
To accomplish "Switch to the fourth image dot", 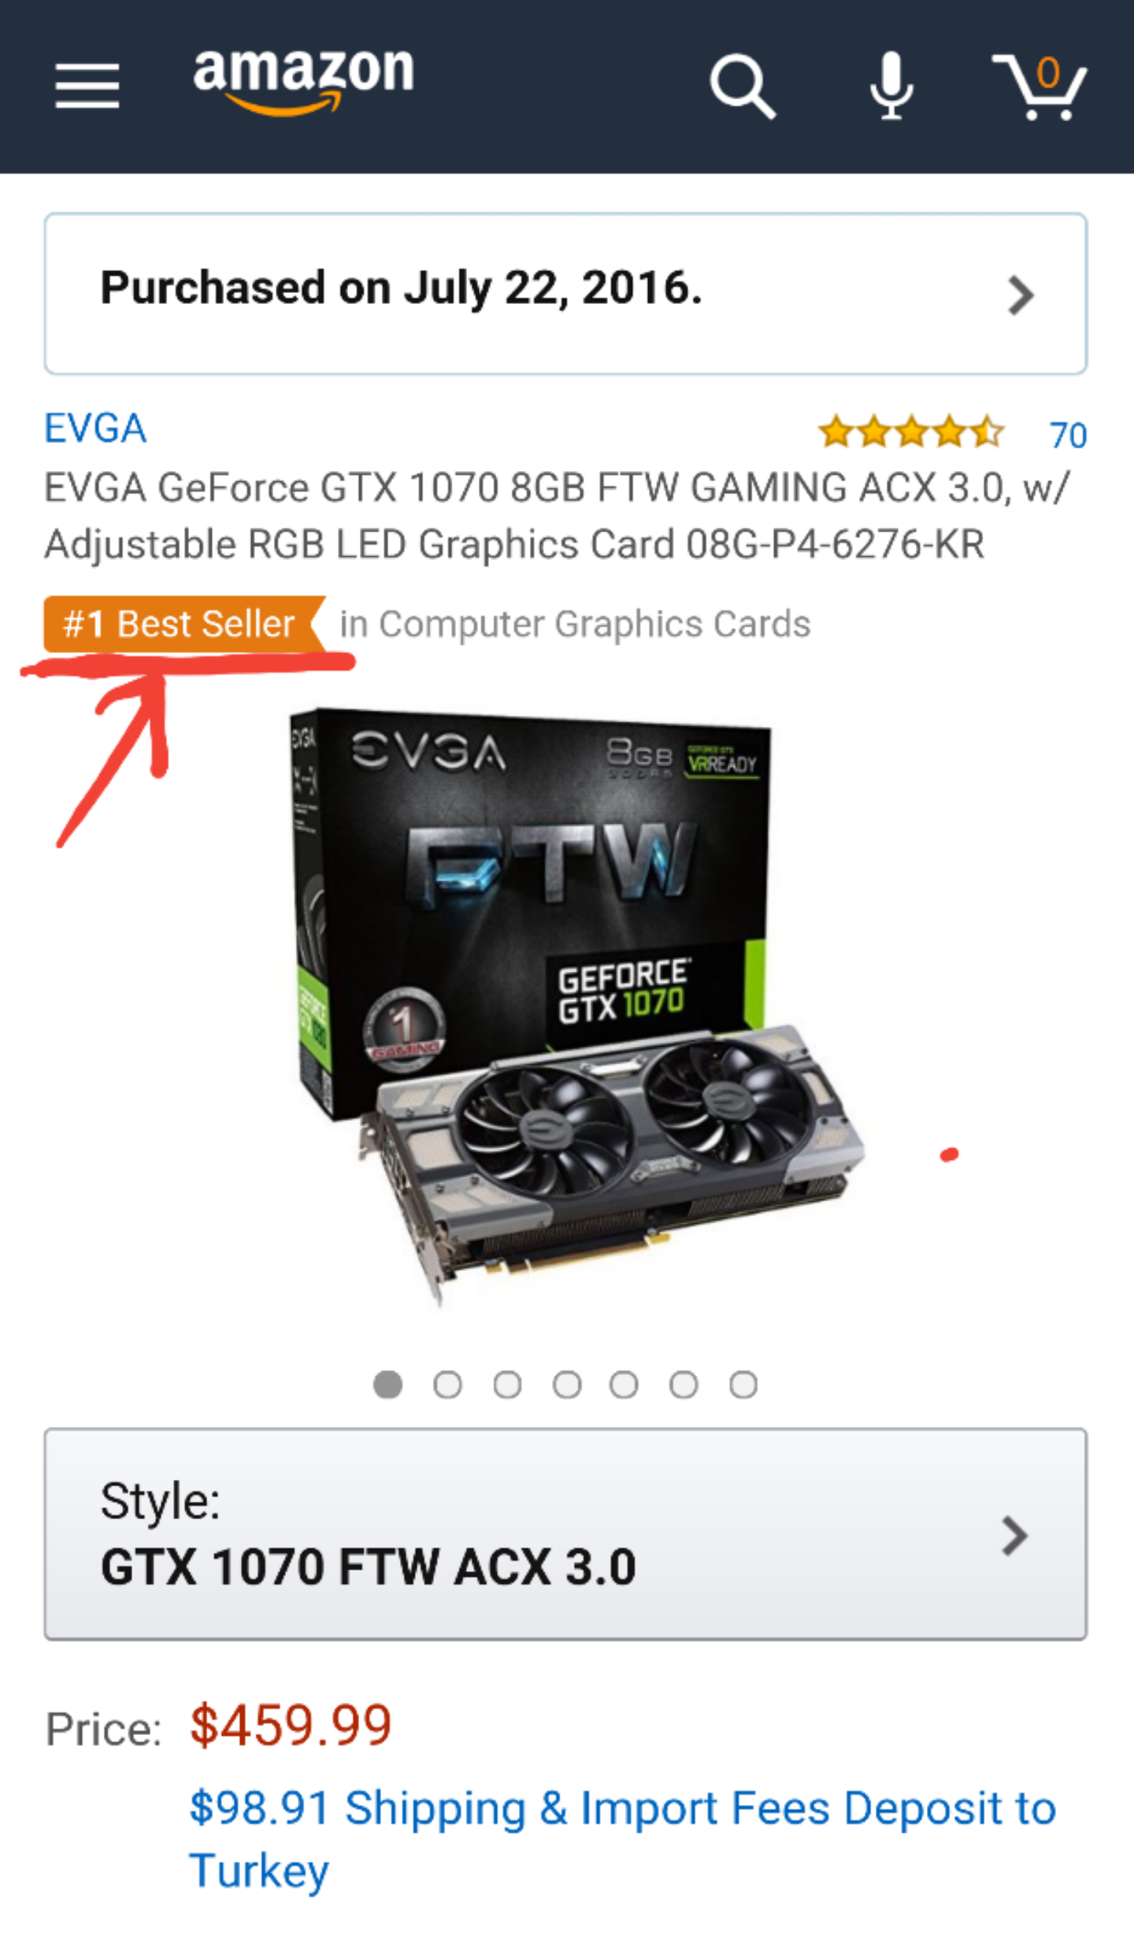I will click(x=567, y=1384).
